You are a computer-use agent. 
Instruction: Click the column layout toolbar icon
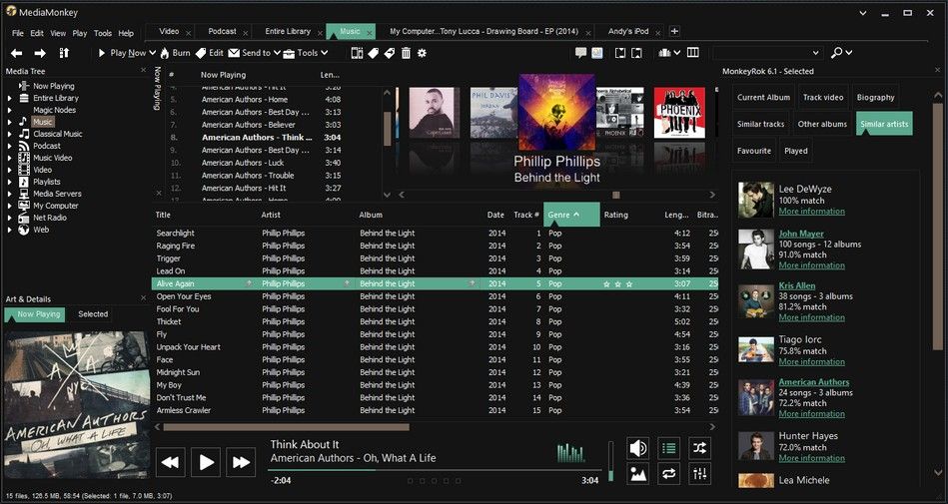pyautogui.click(x=693, y=53)
